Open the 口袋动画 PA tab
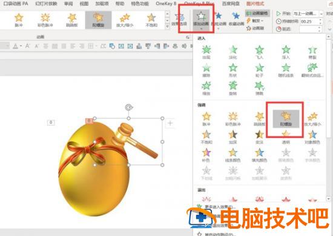Screen dimensions: 333x236 16,4
